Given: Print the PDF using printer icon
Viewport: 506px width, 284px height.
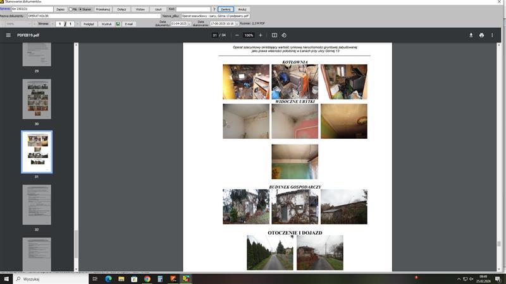Looking at the screenshot, I should coord(482,35).
